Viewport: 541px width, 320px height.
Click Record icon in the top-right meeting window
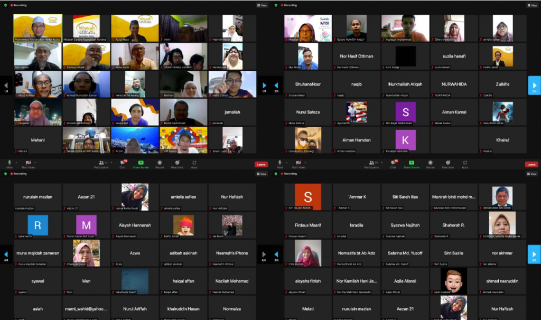(x=431, y=163)
